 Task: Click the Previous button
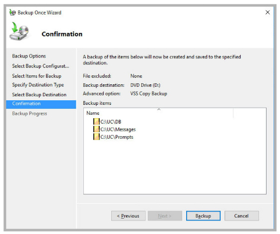[128, 216]
